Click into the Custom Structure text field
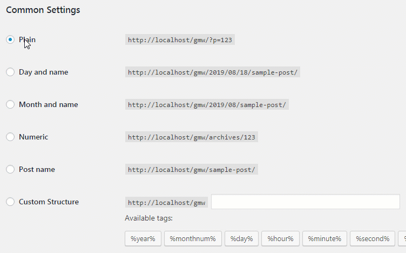This screenshot has height=253, width=406. click(306, 202)
